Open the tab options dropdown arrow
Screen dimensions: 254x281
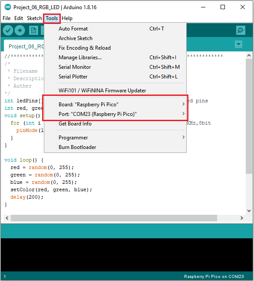point(238,44)
